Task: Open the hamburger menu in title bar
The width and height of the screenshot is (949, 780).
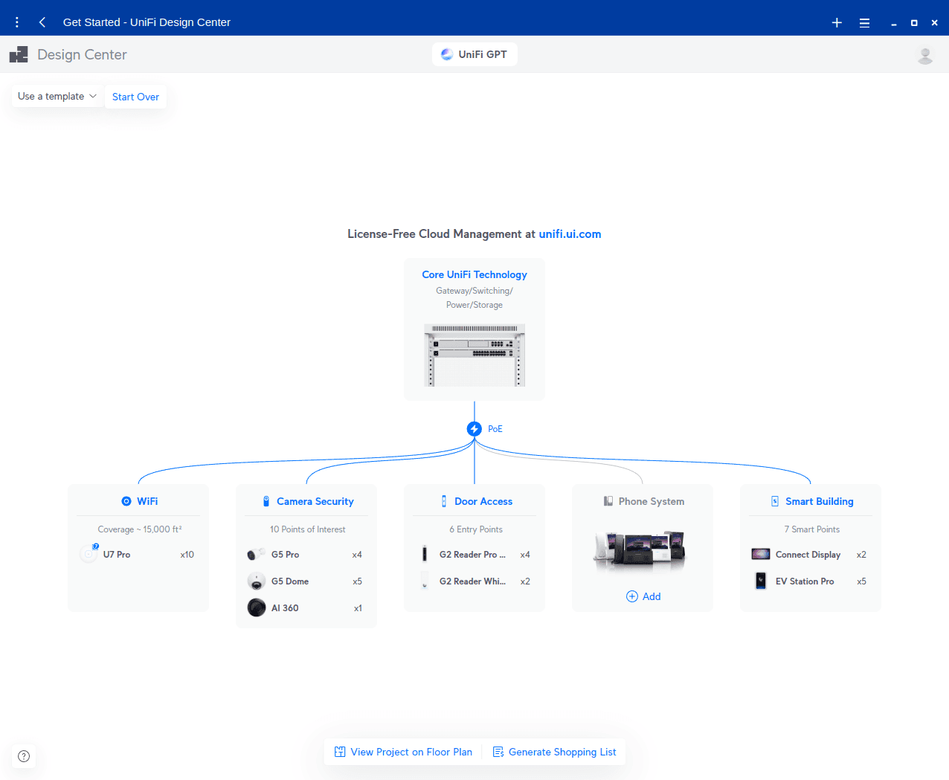Action: tap(864, 23)
